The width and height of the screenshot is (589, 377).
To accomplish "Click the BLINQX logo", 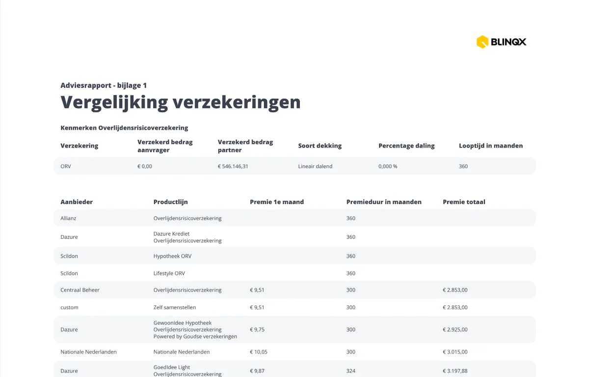I will (501, 42).
